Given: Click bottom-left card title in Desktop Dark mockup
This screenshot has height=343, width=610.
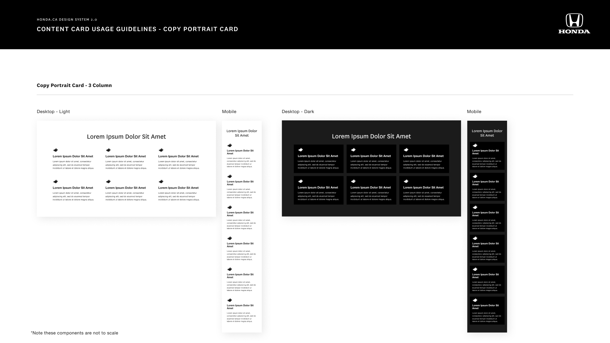Looking at the screenshot, I should point(318,187).
